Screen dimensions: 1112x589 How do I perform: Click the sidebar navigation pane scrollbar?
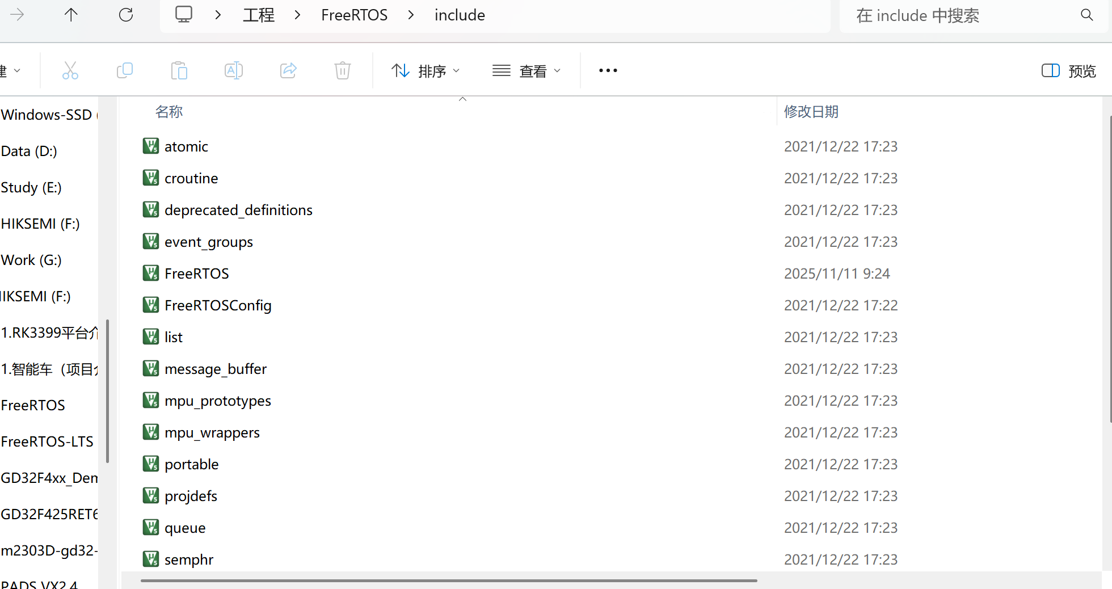[107, 392]
